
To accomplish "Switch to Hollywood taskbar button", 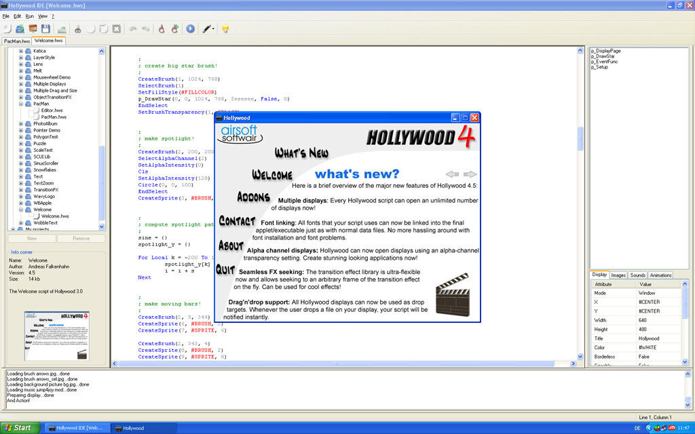I will point(143,429).
